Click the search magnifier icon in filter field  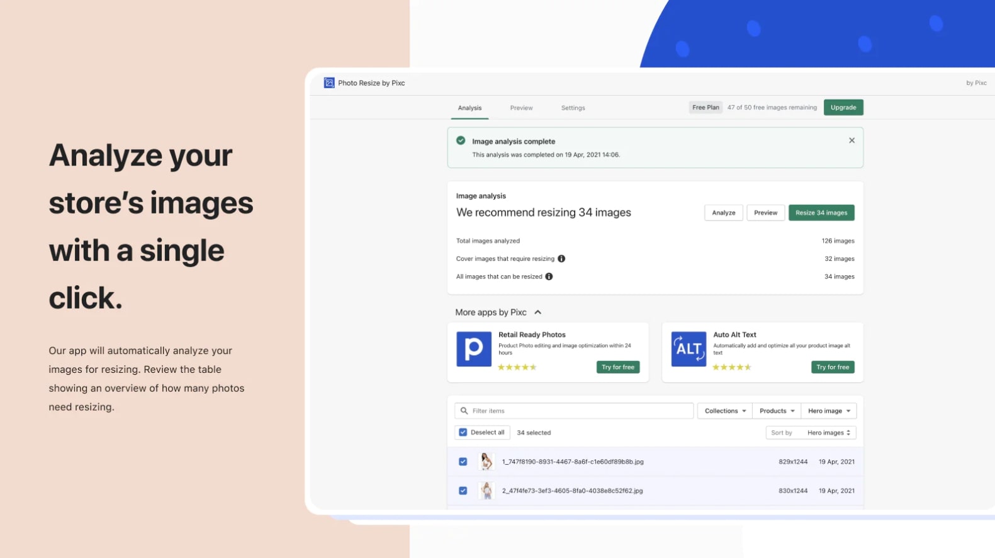[464, 411]
